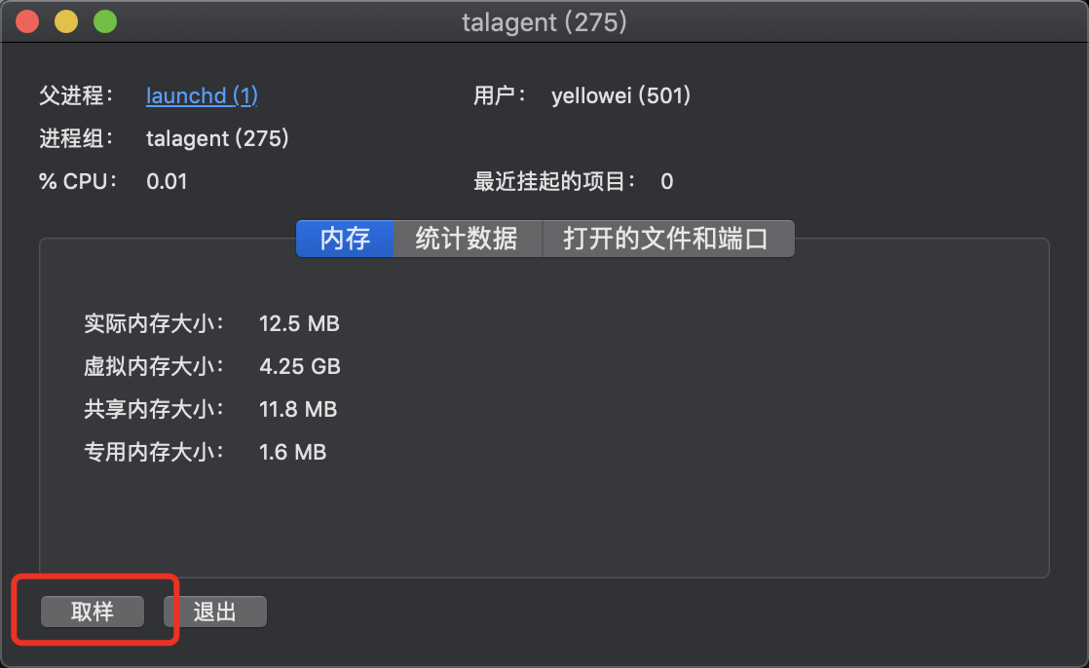Screen dimensions: 1089x668
Task: Zoom the window with the green button
Action: pos(105,21)
